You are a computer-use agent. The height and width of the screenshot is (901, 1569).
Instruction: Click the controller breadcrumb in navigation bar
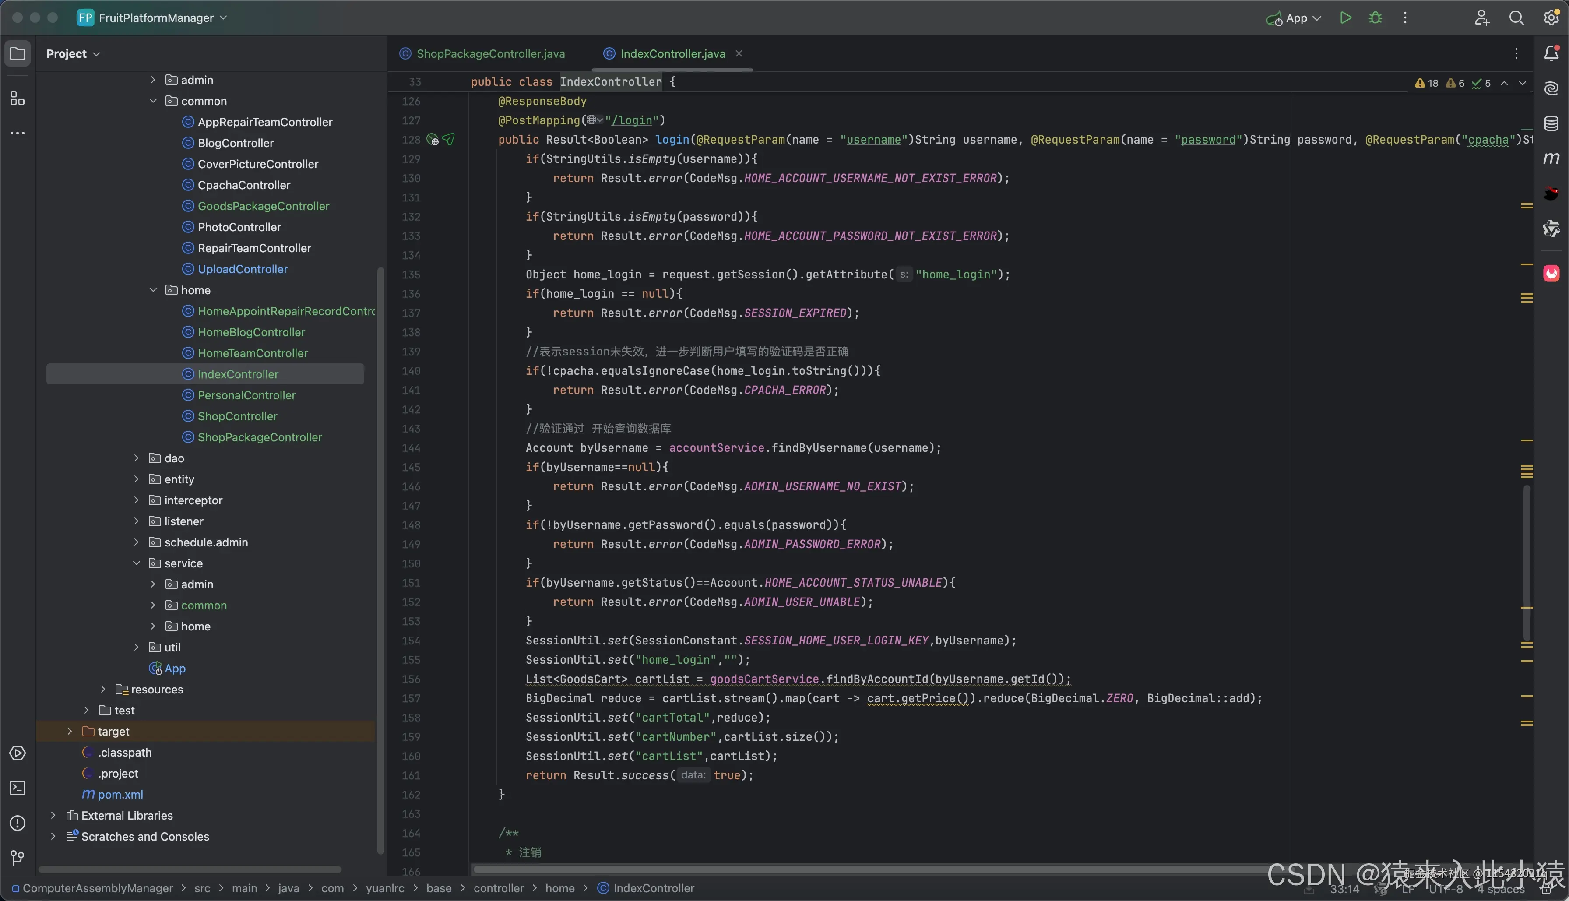498,888
